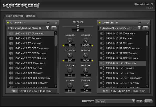Open Cabinet 1 folder path dropdown
This screenshot has height=107, width=156.
[x=48, y=28]
